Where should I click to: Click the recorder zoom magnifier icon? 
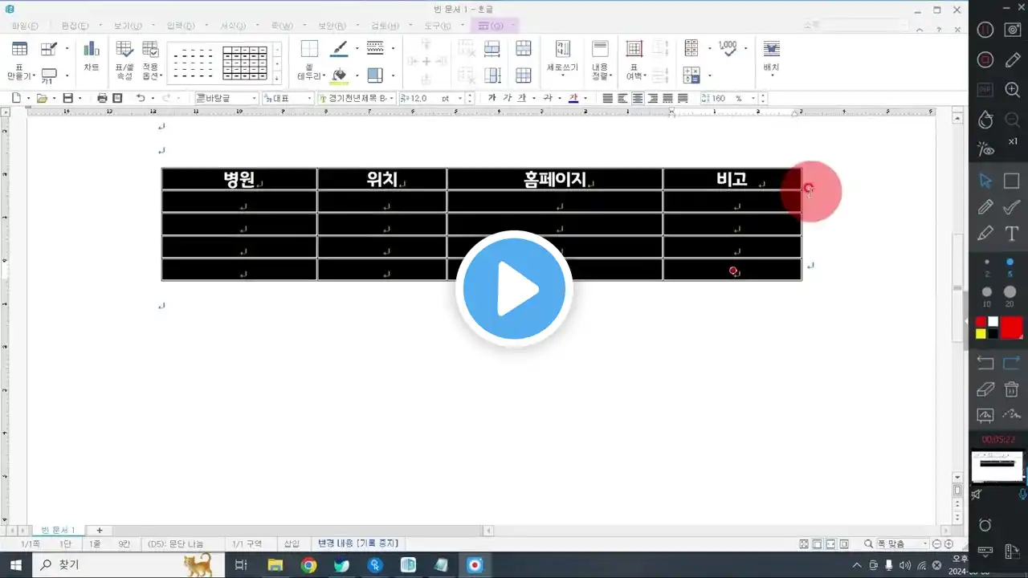(x=1012, y=90)
